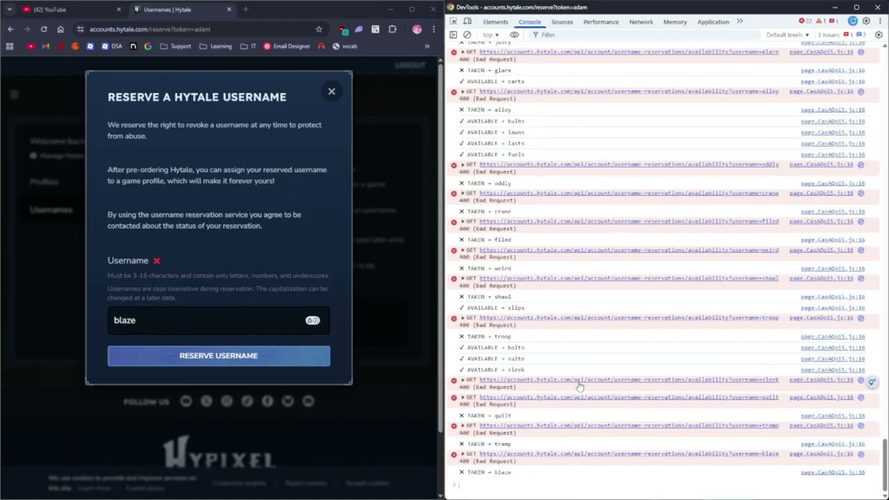Open the Chrome profile avatar

click(x=417, y=29)
